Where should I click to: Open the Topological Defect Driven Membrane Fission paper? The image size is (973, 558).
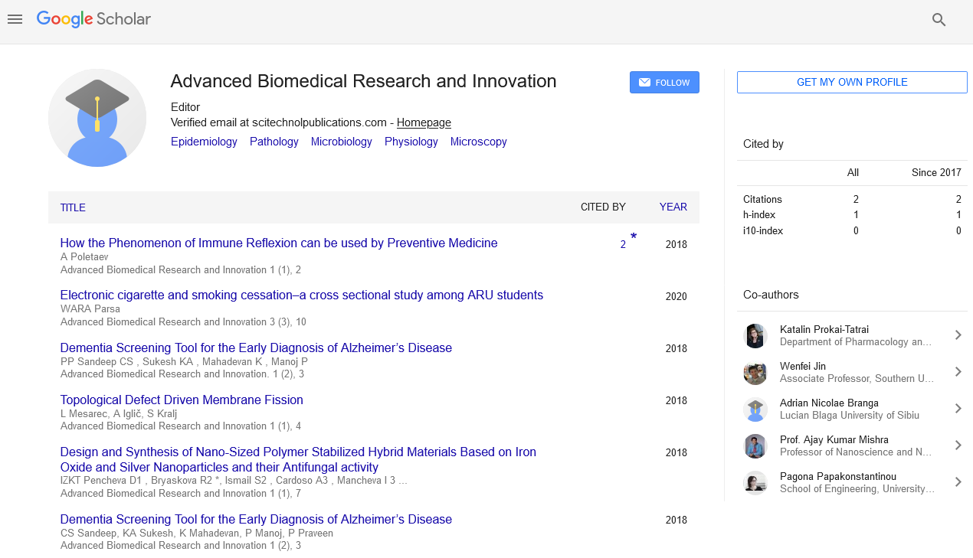click(182, 400)
